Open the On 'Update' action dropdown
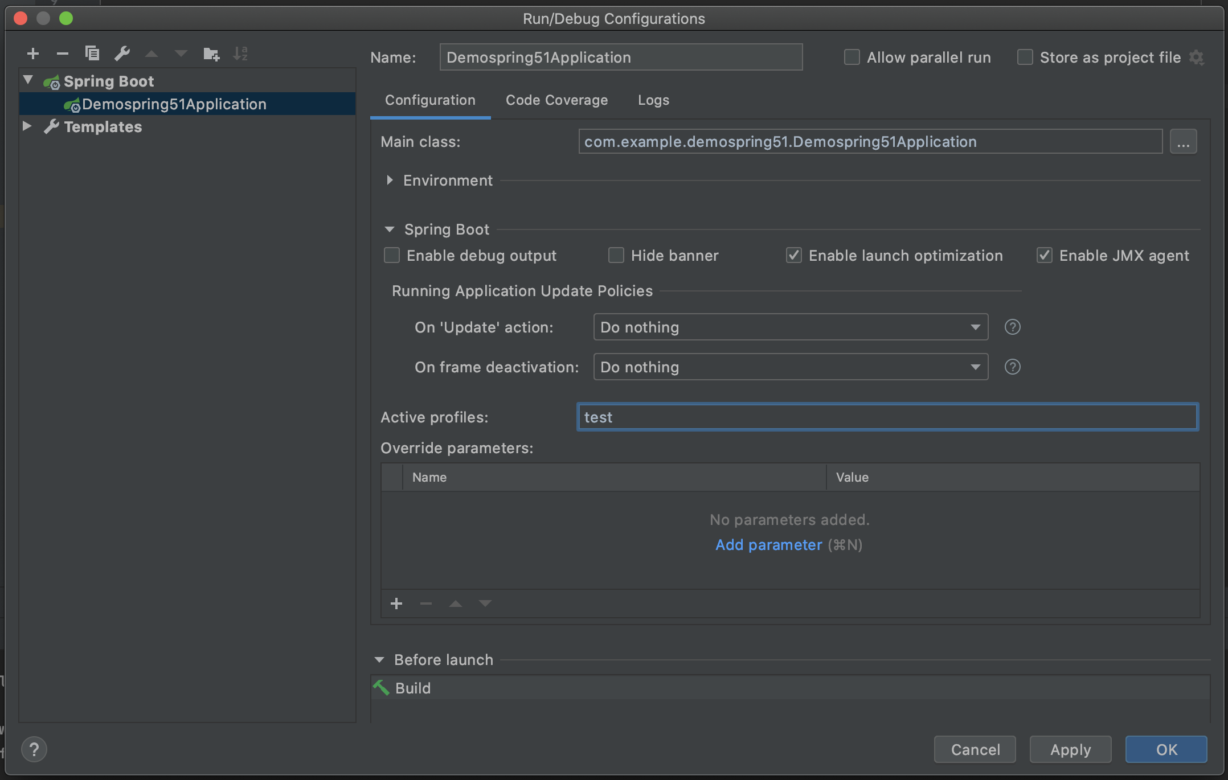The image size is (1228, 780). click(x=791, y=327)
